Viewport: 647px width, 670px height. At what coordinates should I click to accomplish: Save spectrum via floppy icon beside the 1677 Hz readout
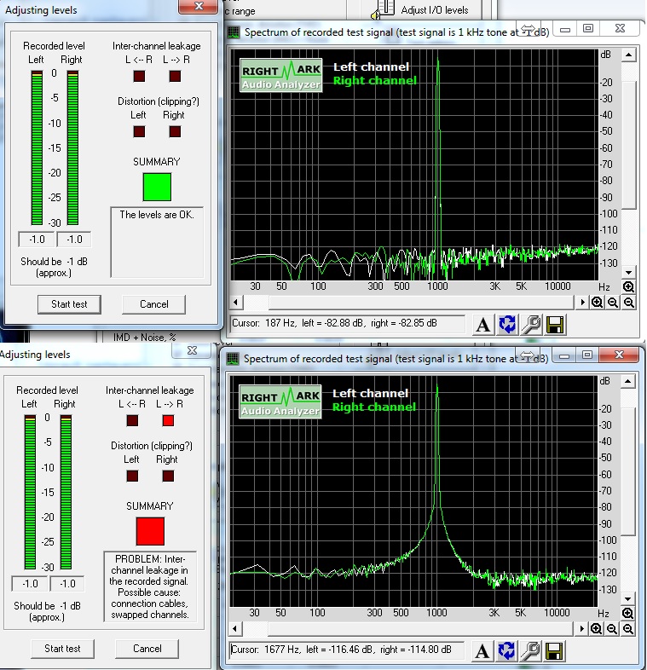554,651
